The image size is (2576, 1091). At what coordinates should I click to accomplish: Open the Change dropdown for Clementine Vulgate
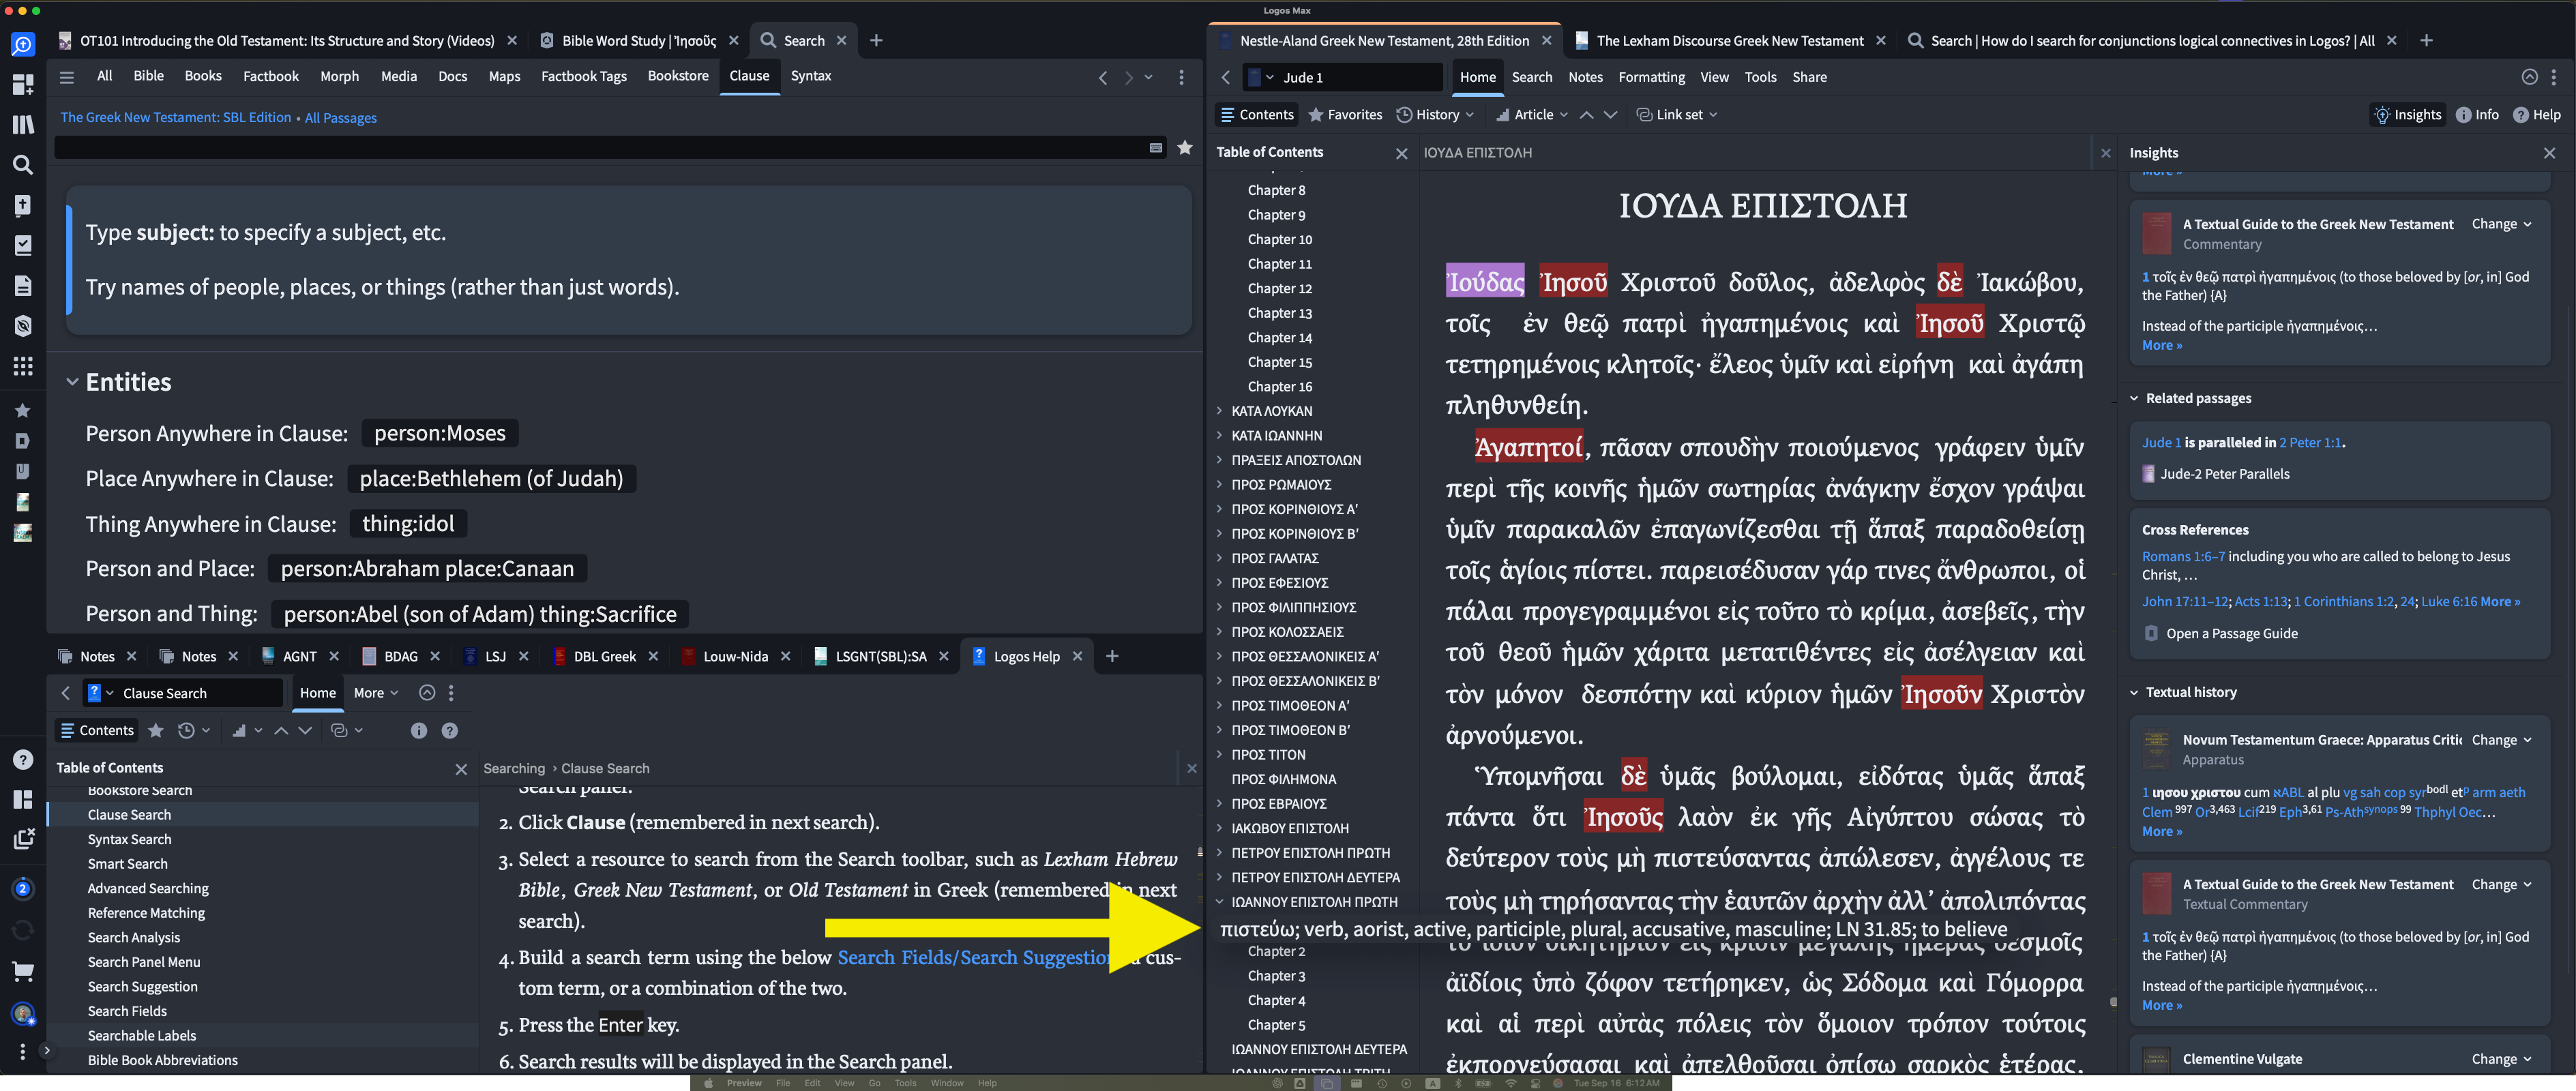pos(2501,1059)
